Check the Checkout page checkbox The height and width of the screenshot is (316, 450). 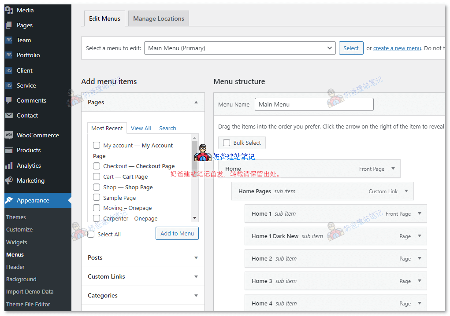(x=97, y=166)
